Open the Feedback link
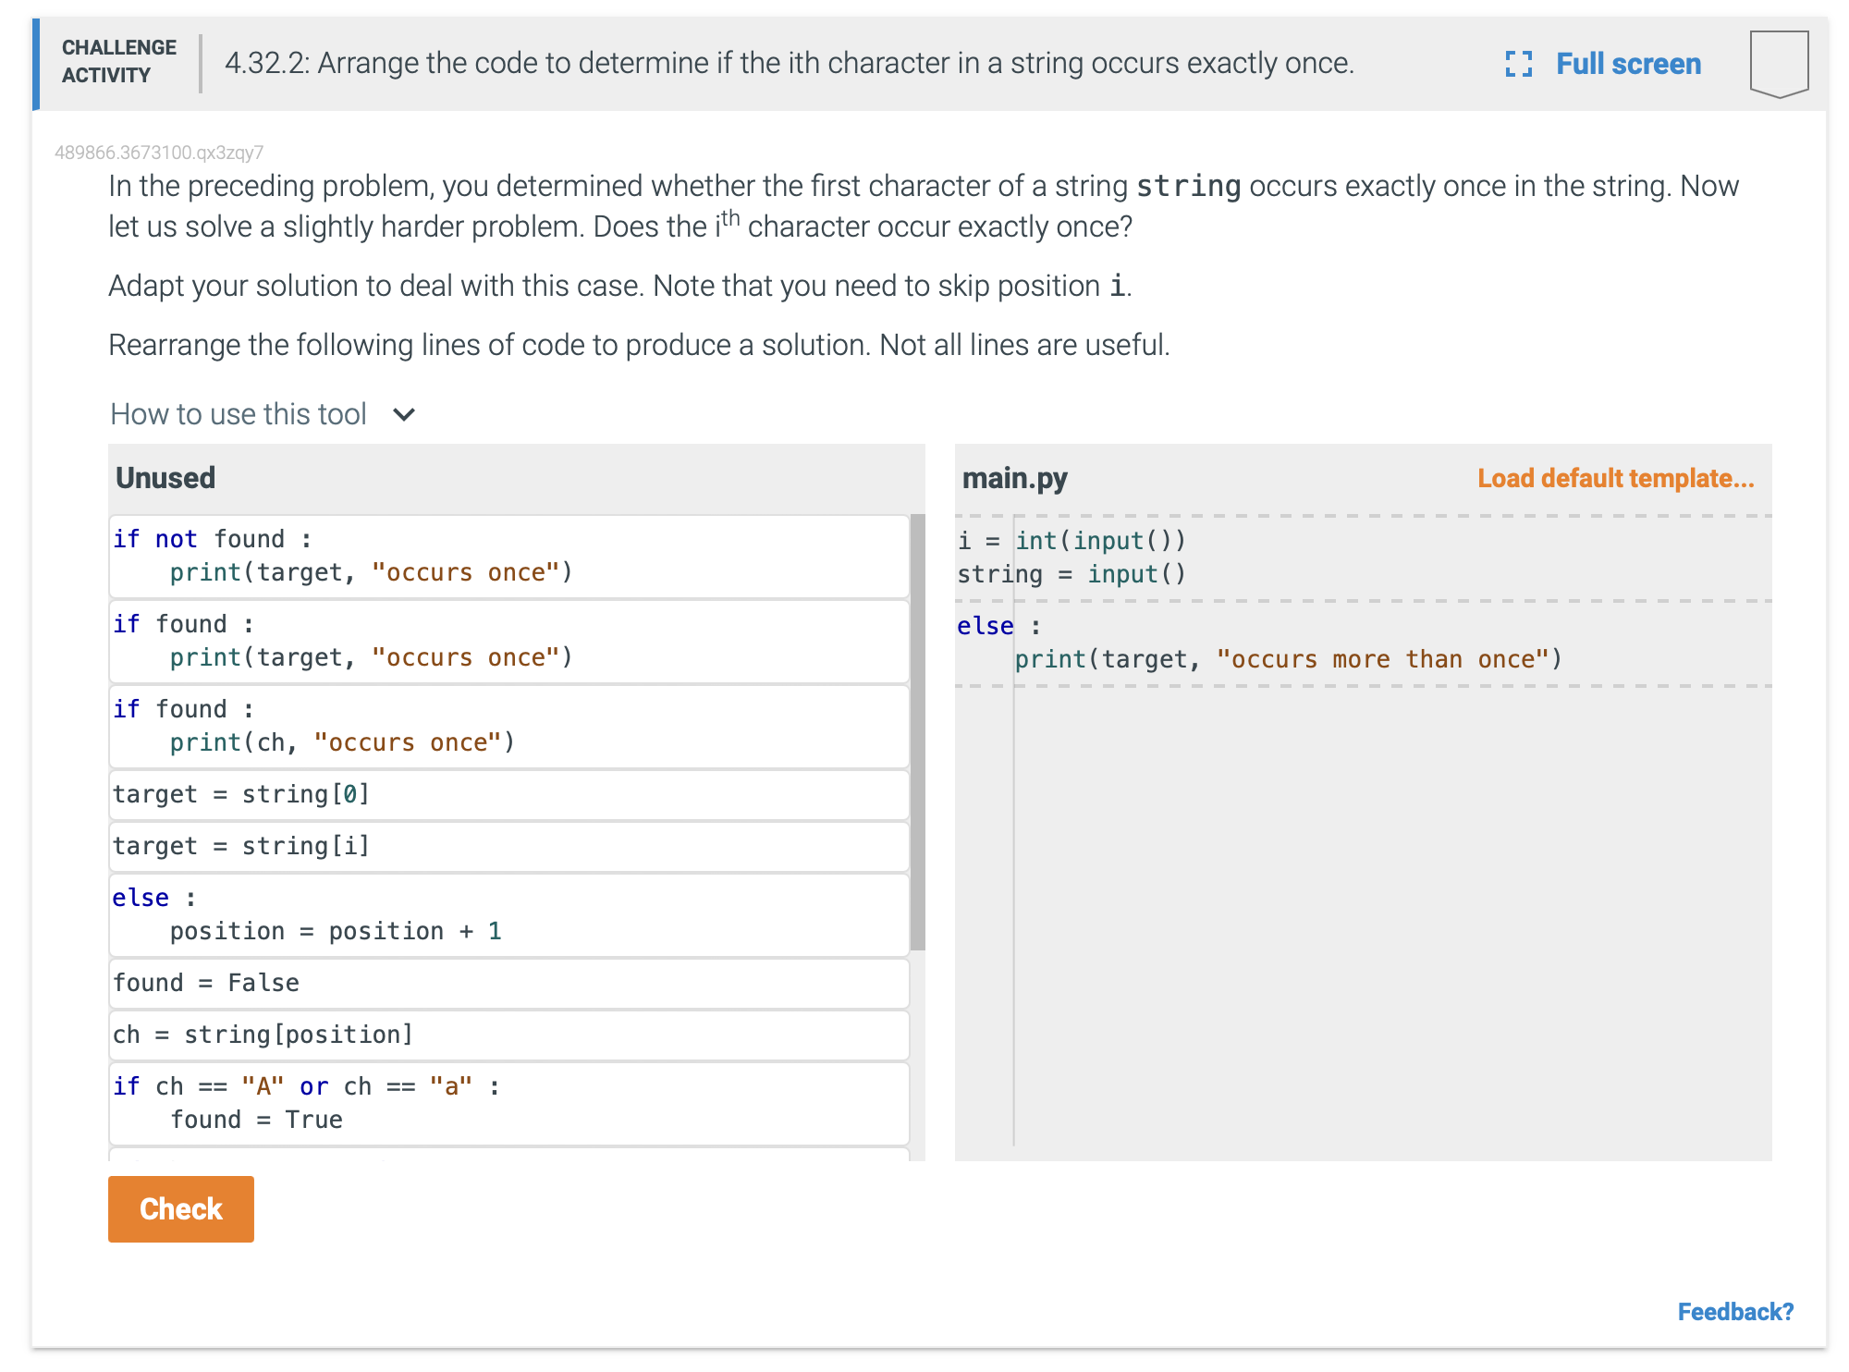The height and width of the screenshot is (1372, 1849). [1736, 1311]
